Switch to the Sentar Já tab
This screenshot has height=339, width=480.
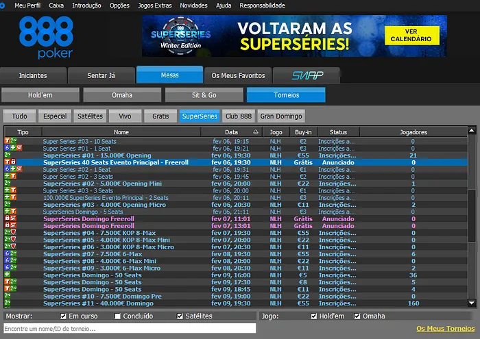[101, 75]
